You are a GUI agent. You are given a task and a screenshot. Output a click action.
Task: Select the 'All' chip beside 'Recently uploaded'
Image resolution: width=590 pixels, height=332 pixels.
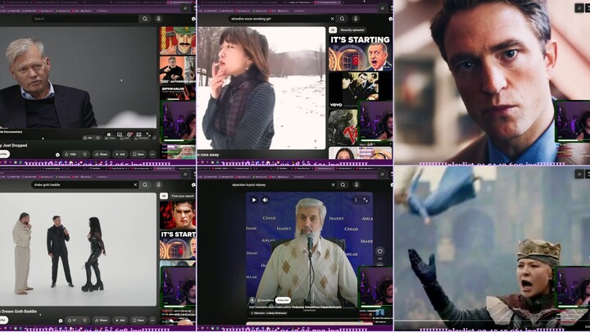pyautogui.click(x=333, y=30)
